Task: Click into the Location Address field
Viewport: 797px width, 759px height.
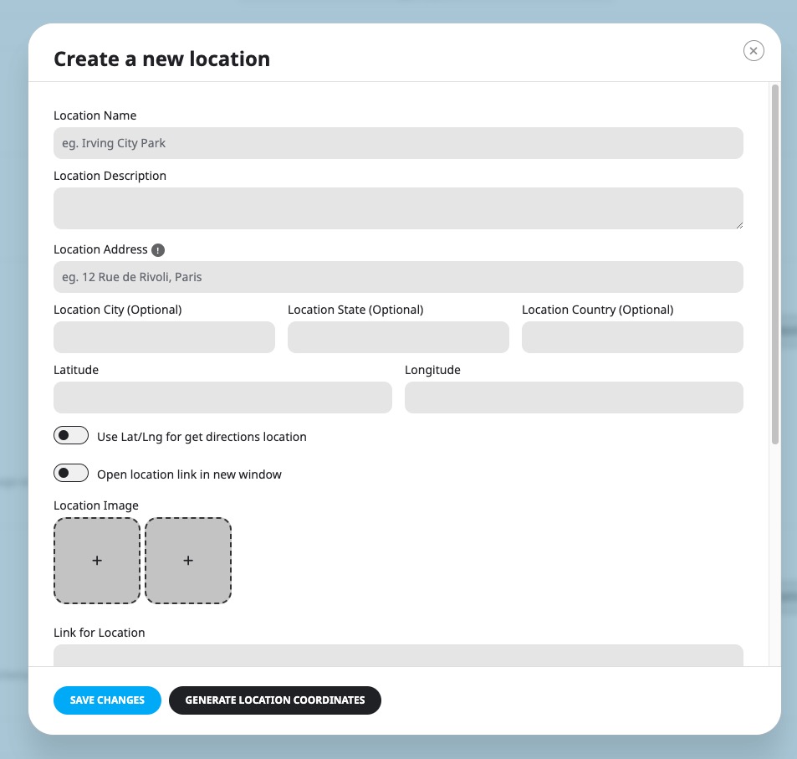Action: coord(398,277)
